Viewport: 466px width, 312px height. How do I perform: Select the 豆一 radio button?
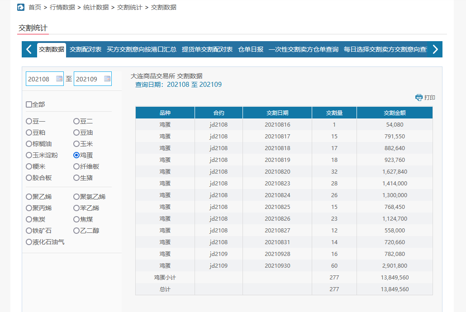point(29,121)
